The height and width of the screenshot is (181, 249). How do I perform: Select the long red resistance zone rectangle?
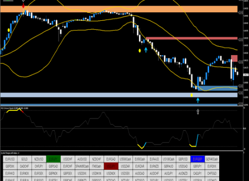pos(192,38)
